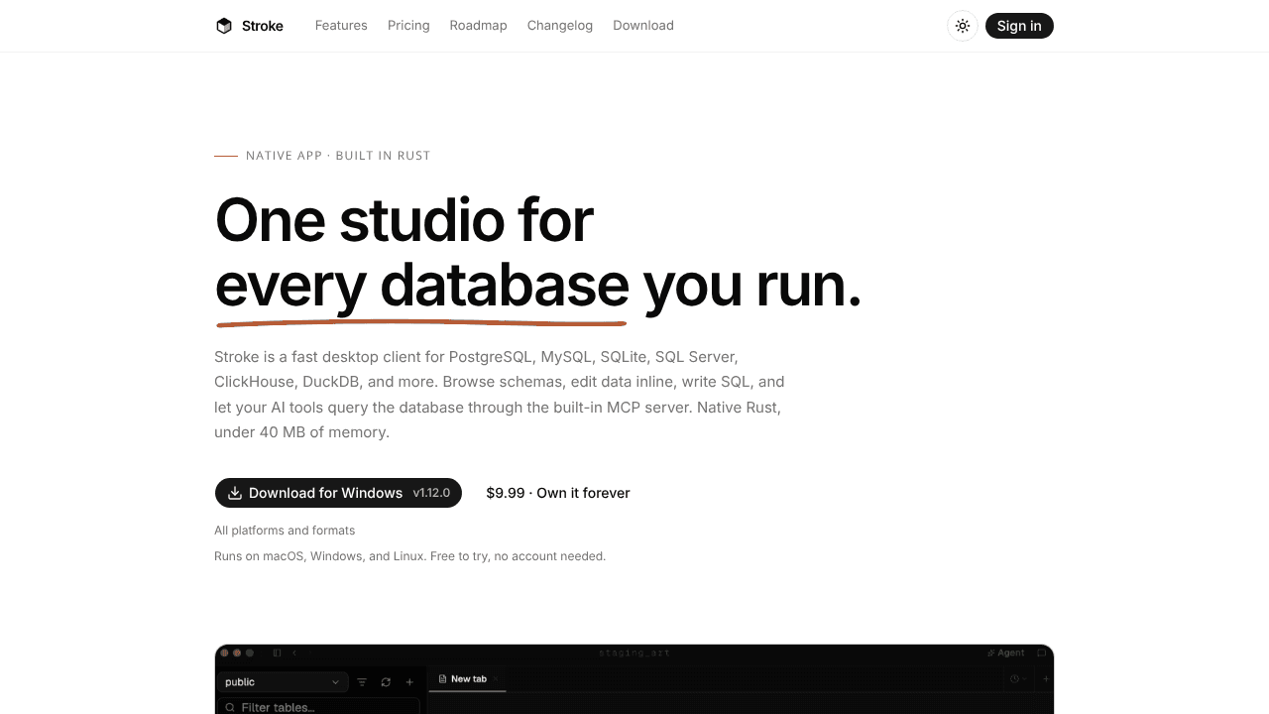Click the filter lines icon beside schema dropdown

362,682
